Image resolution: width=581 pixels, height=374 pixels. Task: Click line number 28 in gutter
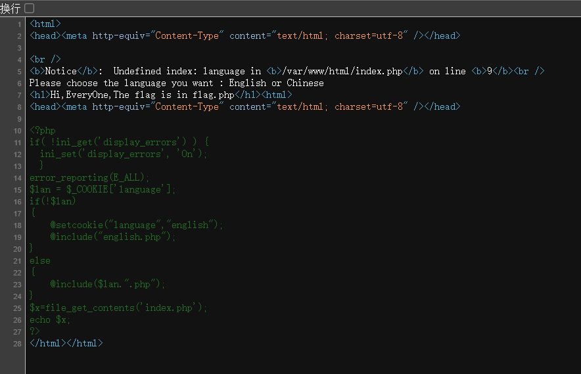click(17, 344)
